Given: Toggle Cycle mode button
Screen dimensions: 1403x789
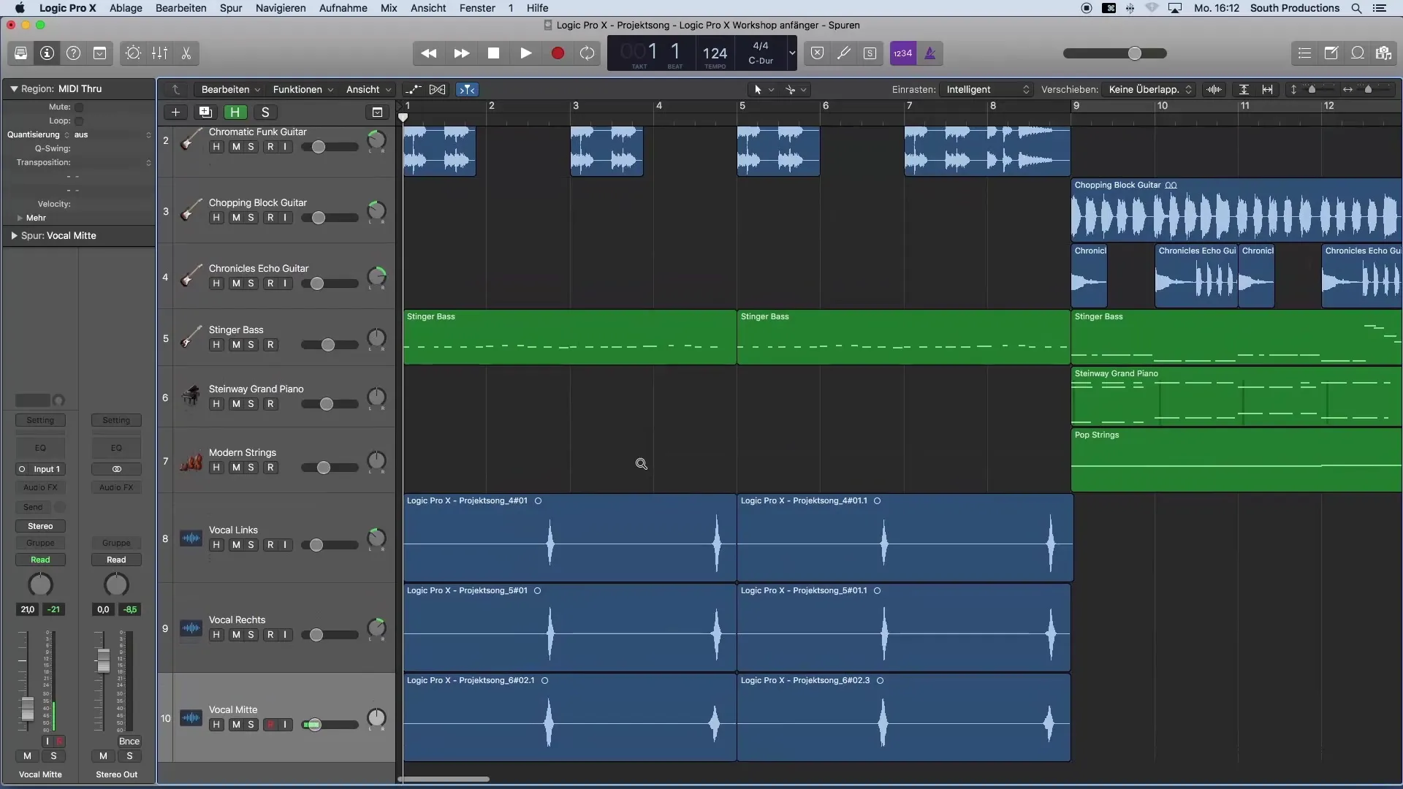Looking at the screenshot, I should (x=588, y=53).
